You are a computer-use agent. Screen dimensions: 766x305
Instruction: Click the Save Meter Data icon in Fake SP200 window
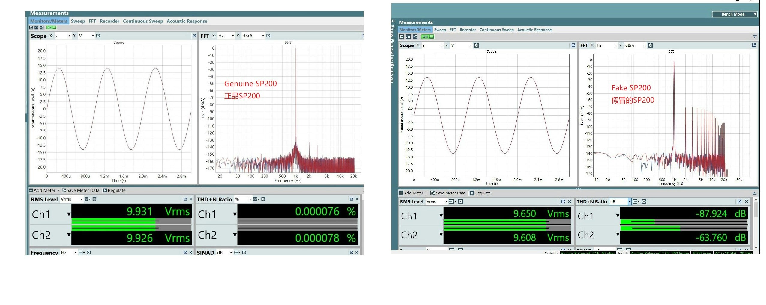point(432,193)
